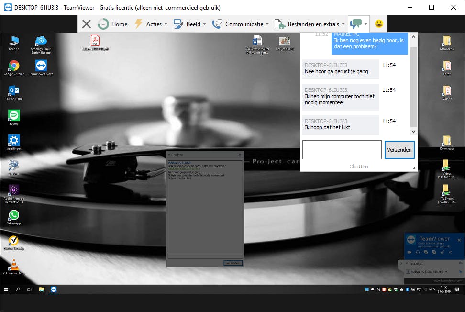The image size is (465, 312).
Task: Open the Word document on the desktop
Action: pyautogui.click(x=257, y=45)
